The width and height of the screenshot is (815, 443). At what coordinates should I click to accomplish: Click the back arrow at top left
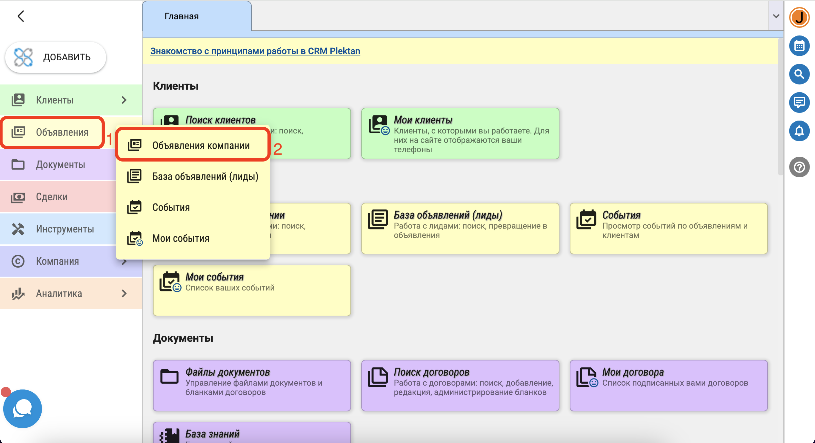click(21, 16)
